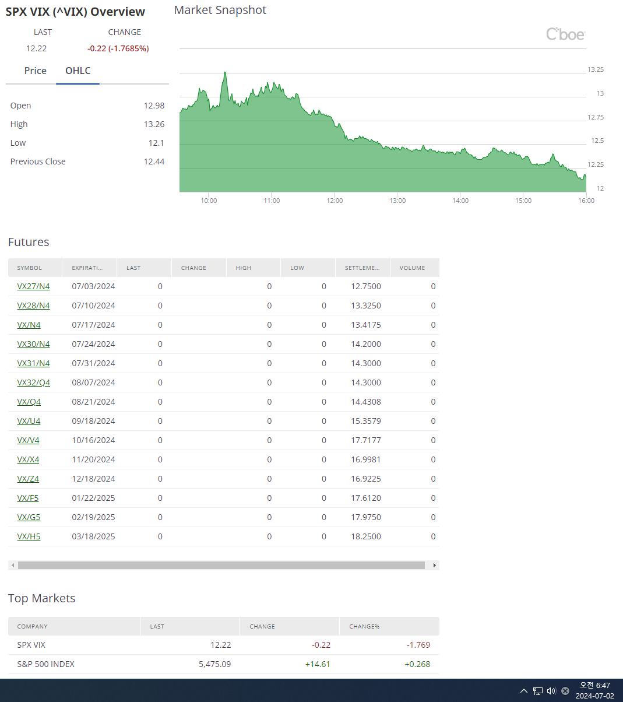This screenshot has height=702, width=623.
Task: Open the VX30/N4 futures link
Action: 33,344
